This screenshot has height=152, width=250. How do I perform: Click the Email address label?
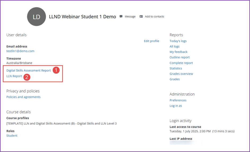(x=17, y=46)
